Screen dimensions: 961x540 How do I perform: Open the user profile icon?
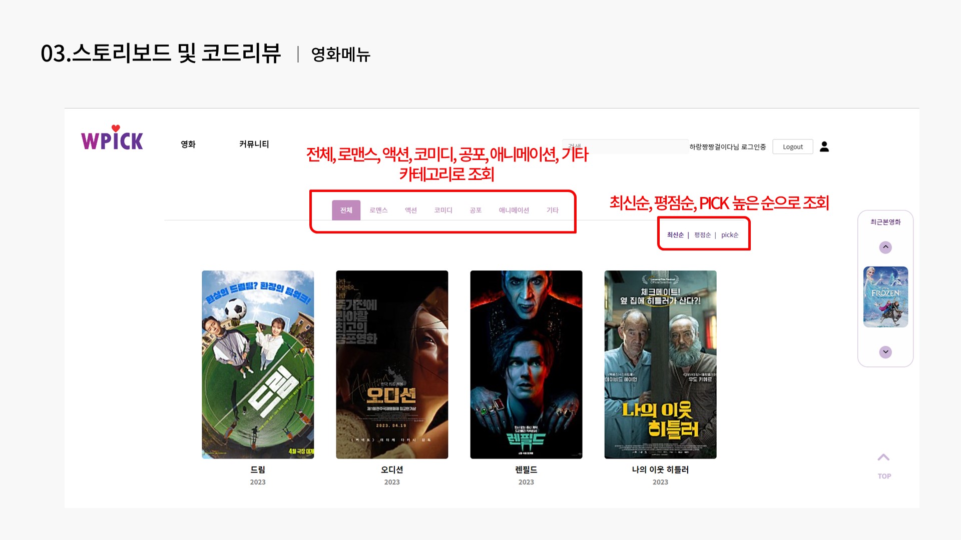(824, 146)
